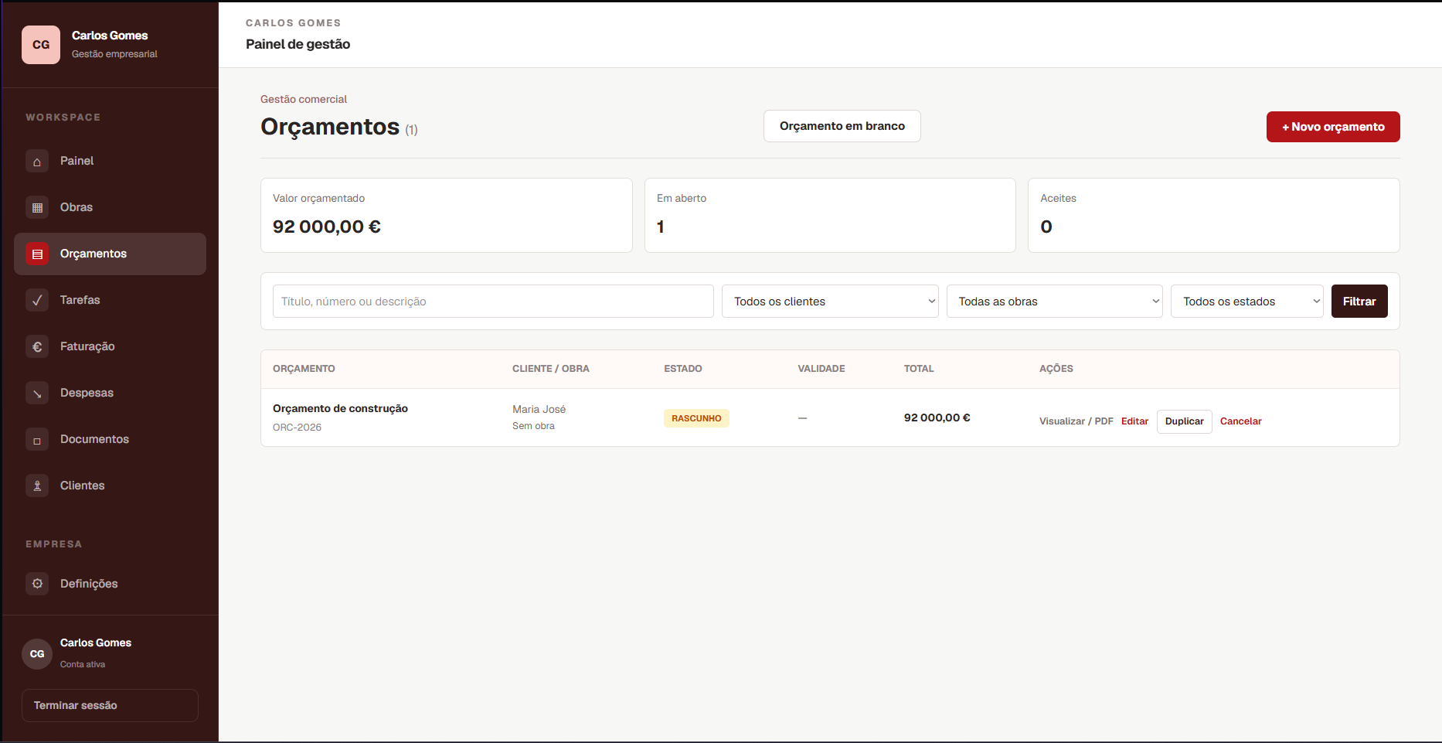This screenshot has height=743, width=1442.
Task: Select the Clientes person icon
Action: point(37,486)
